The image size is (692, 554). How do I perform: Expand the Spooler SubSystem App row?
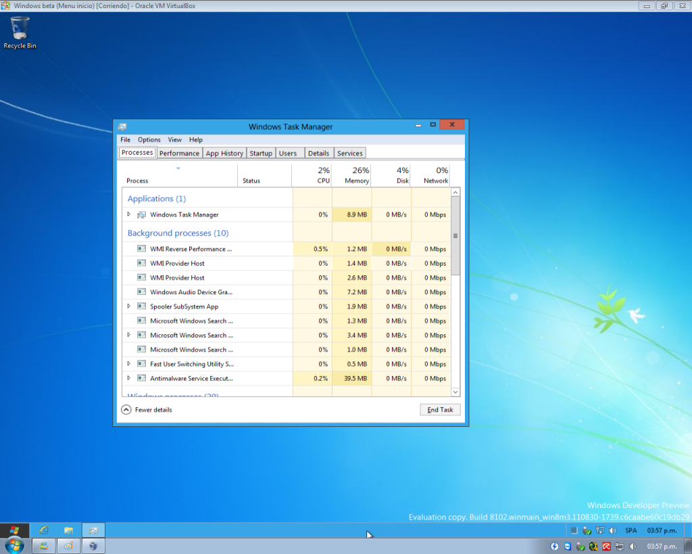pyautogui.click(x=129, y=306)
